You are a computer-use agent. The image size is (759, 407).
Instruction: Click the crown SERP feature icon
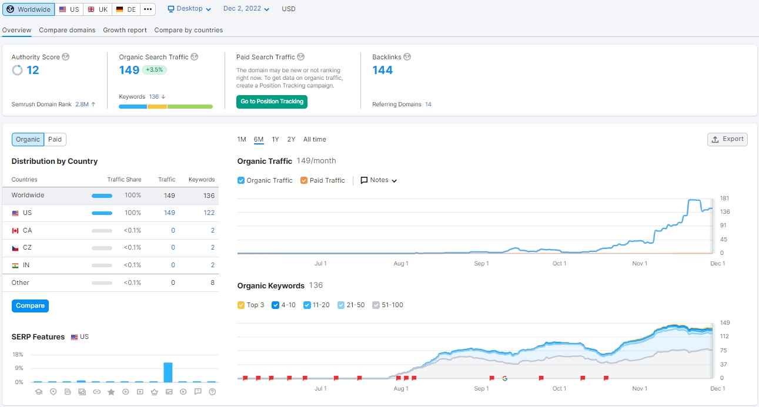(155, 392)
